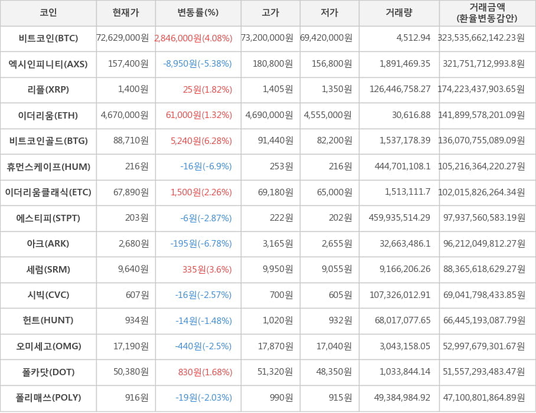Select the 시빅(CVC) coin name
This screenshot has width=536, height=413.
[48, 295]
